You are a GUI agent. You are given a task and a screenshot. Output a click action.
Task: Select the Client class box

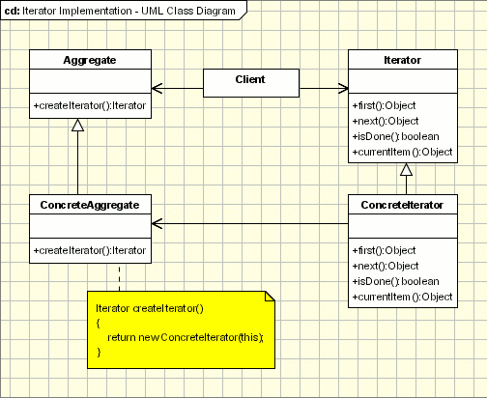pyautogui.click(x=251, y=83)
